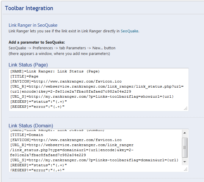Click the Link Status (Page) section title
Image resolution: width=204 pixels, height=182 pixels.
[x=28, y=65]
